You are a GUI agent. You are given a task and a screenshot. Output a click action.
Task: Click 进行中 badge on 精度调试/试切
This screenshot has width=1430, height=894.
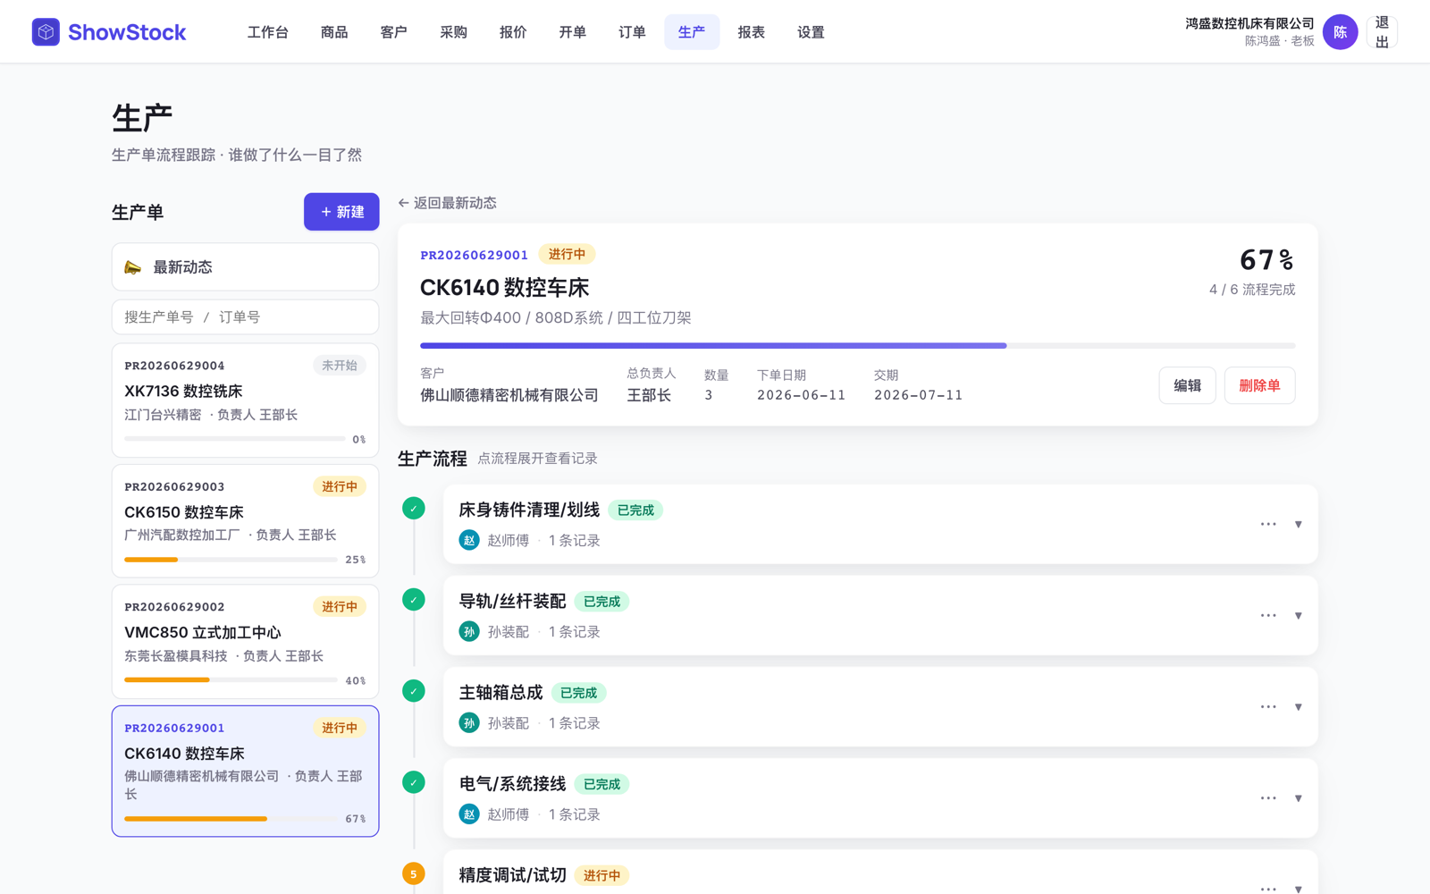[x=601, y=875]
